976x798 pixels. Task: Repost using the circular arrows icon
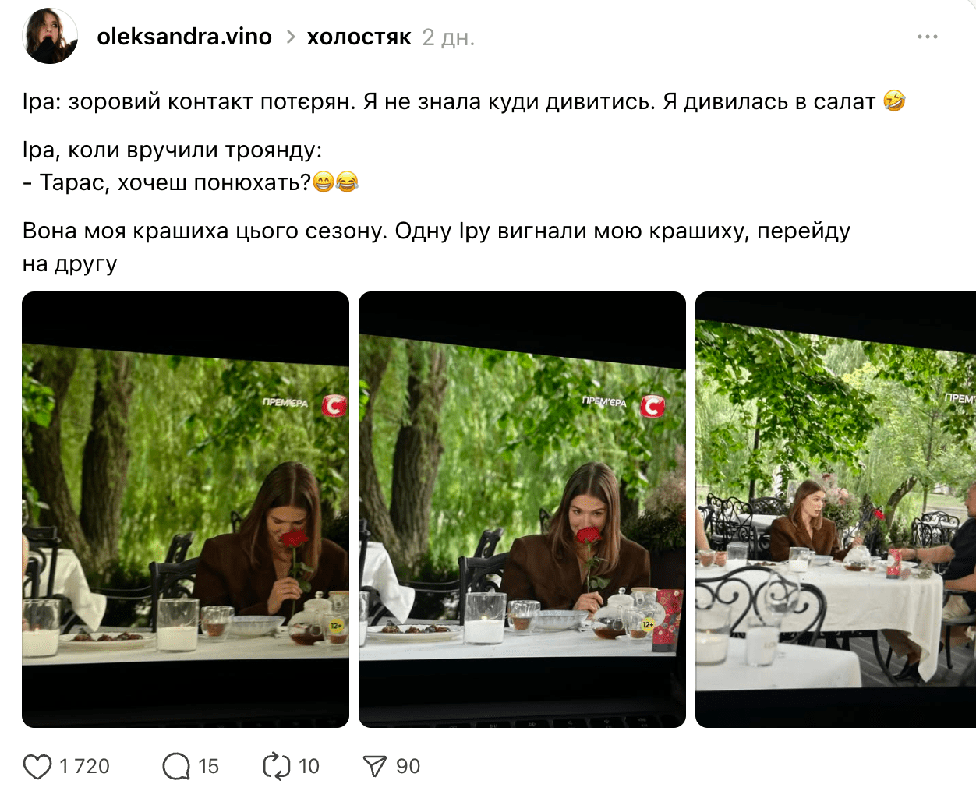tap(276, 767)
